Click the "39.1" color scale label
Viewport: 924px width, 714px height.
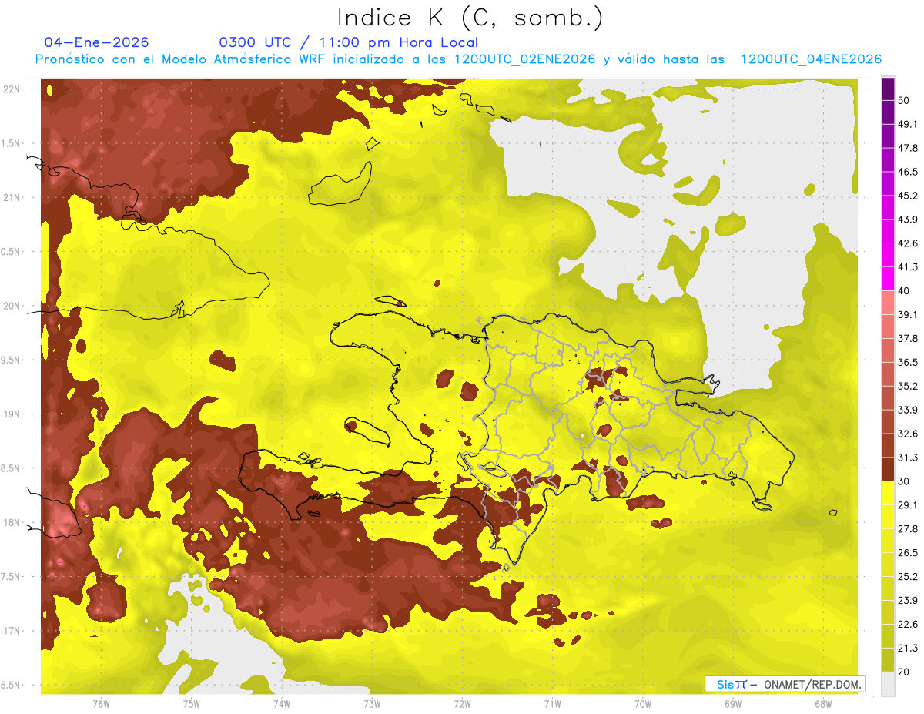click(x=908, y=314)
